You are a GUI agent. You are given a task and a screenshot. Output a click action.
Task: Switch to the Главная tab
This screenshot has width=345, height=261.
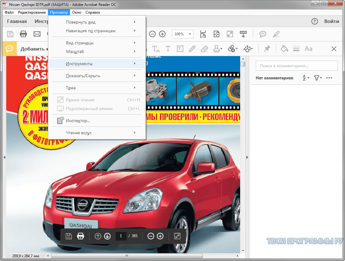(x=17, y=21)
